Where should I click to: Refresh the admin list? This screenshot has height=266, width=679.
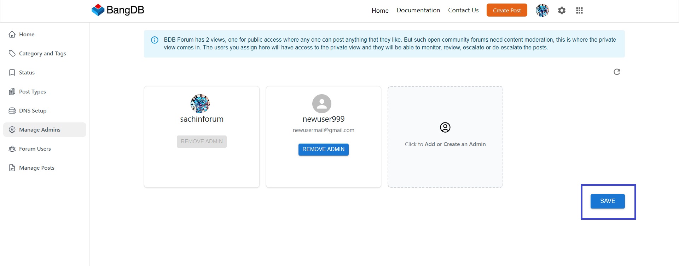617,72
